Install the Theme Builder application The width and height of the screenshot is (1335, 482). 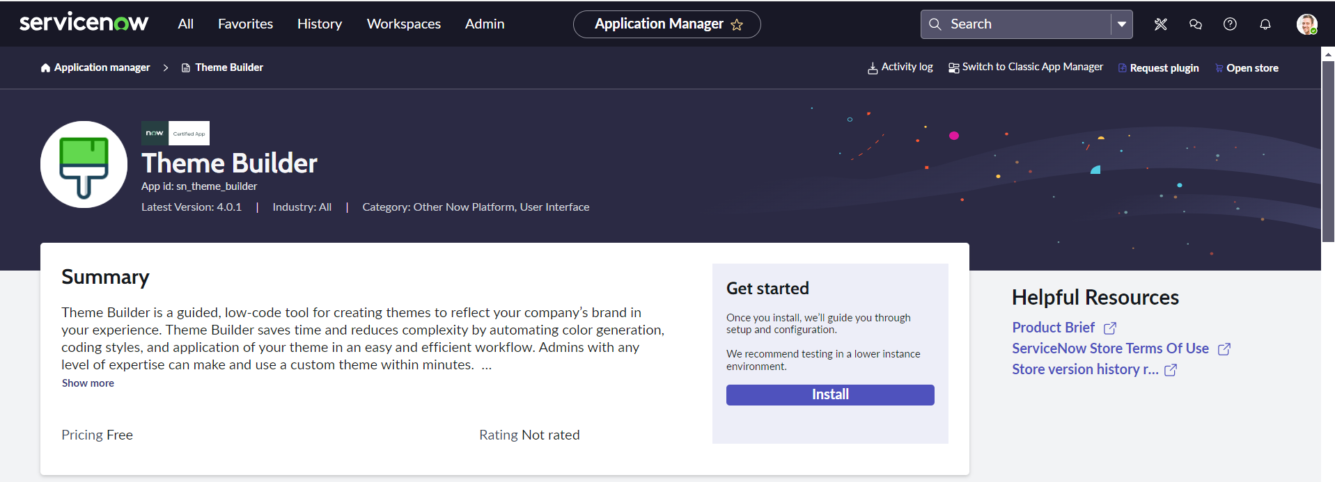[x=830, y=395]
